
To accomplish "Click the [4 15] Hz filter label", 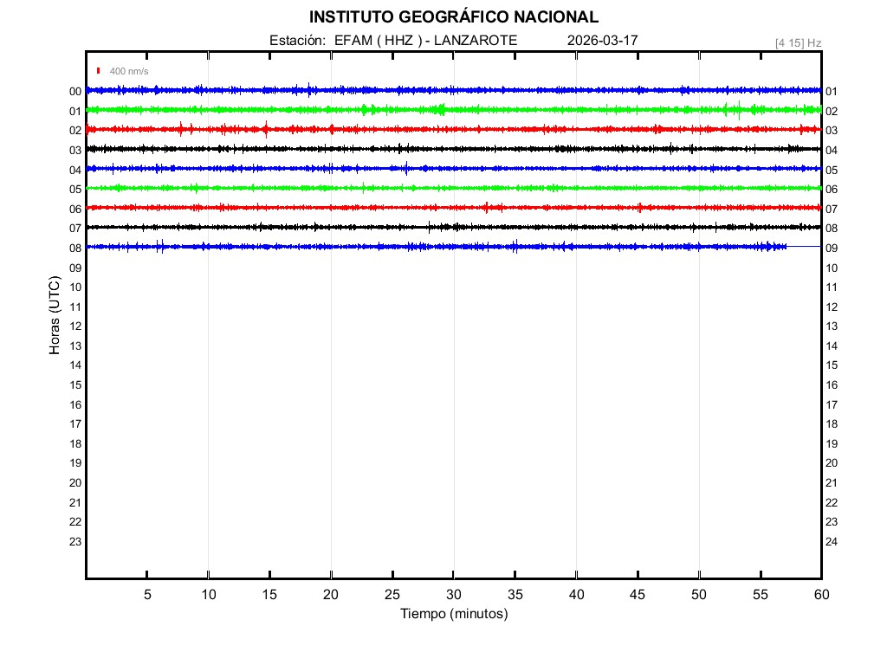I will [798, 42].
